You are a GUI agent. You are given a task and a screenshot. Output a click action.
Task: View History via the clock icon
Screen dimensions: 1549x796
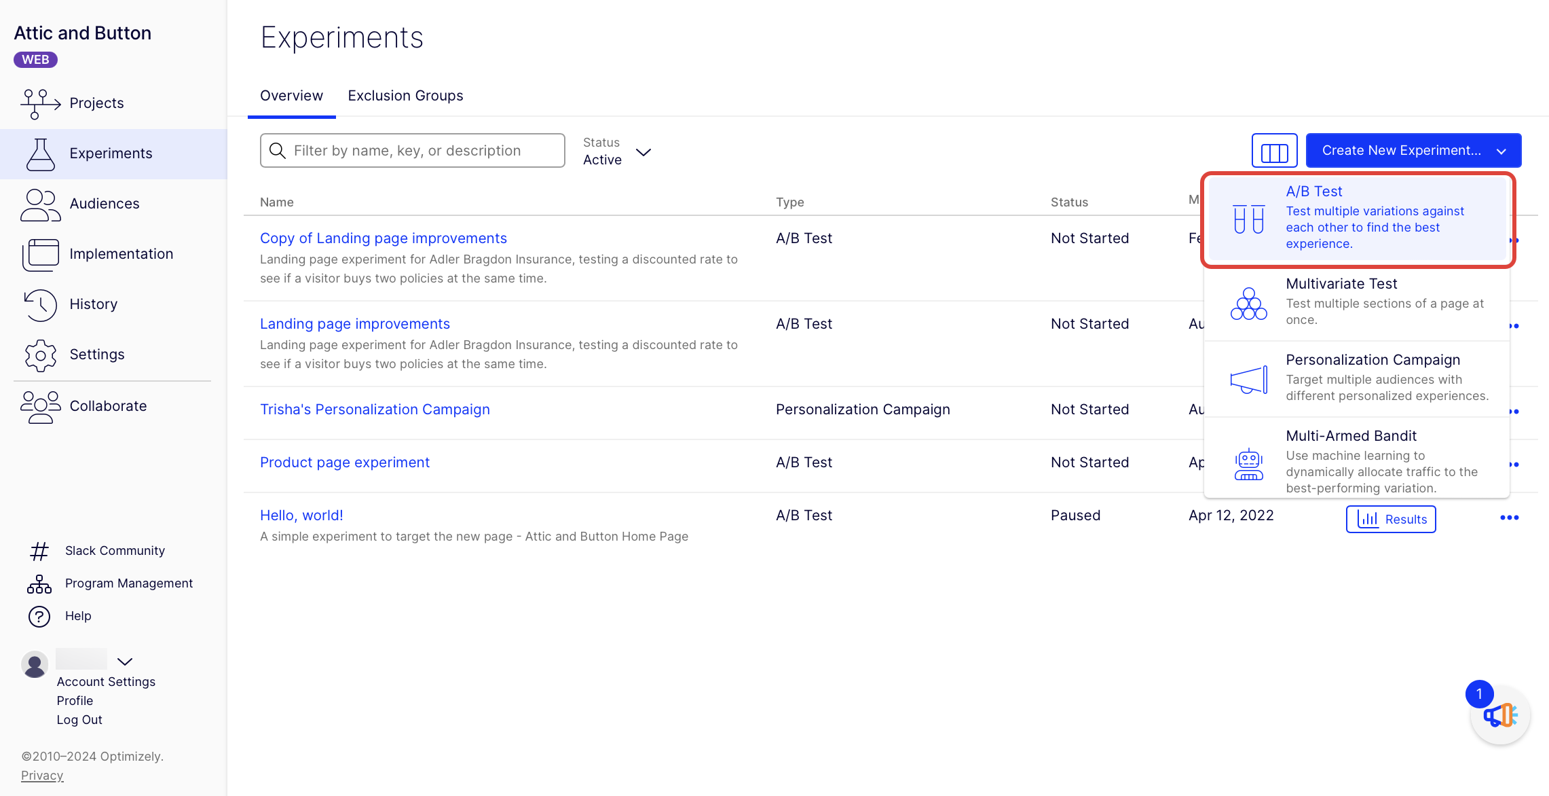point(39,305)
